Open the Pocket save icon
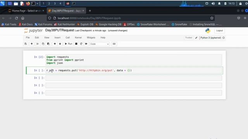 pos(239,18)
